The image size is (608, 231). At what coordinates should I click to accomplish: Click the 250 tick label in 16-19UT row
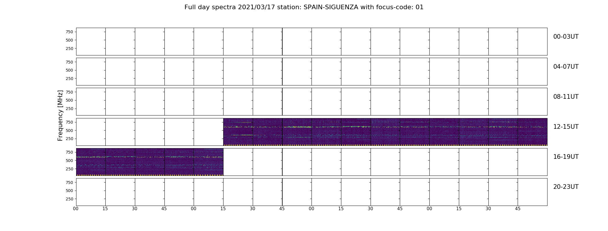[x=69, y=169]
